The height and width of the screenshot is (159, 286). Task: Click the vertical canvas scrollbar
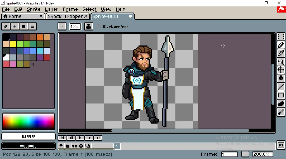273,84
